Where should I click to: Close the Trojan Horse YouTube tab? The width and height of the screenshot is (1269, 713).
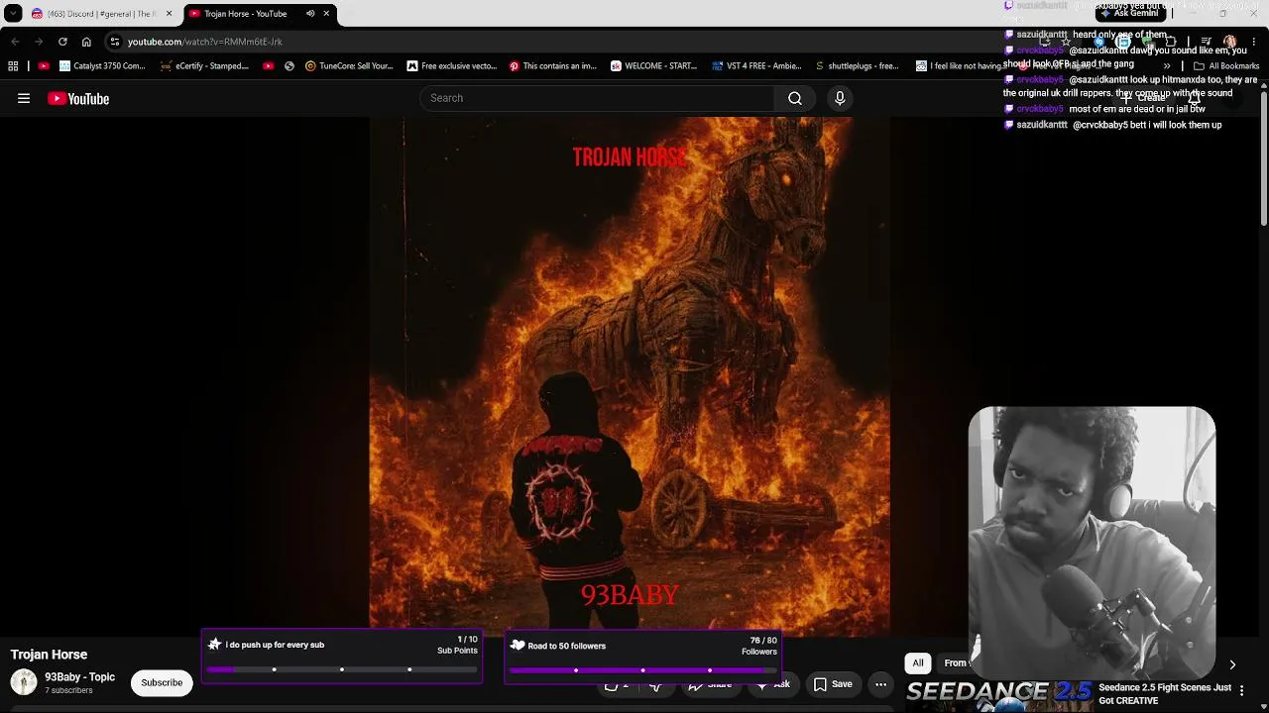[x=326, y=14]
